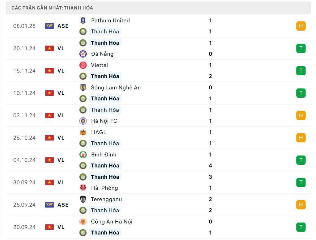Click the Hà Nội FC club badge
316x240 pixels.
click(82, 121)
